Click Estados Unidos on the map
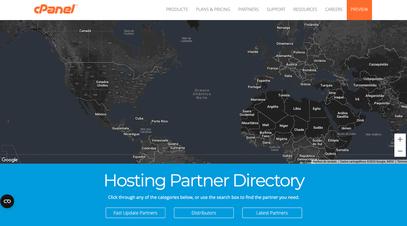Image resolution: width=407 pixels, height=226 pixels. click(x=102, y=84)
